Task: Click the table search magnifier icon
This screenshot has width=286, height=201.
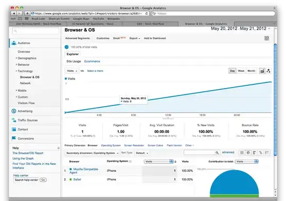Action: coord(217,153)
